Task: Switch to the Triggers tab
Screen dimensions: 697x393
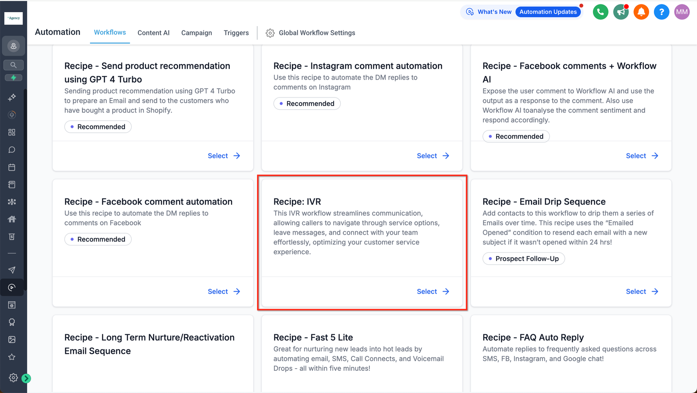Action: point(236,33)
